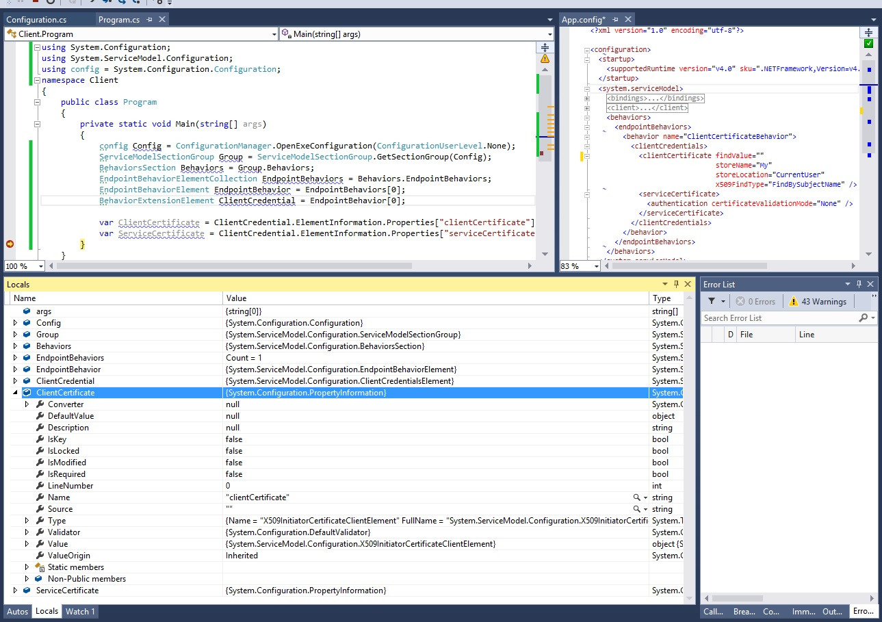This screenshot has width=882, height=622.
Task: Click the Stop Debugging red square icon
Action: 35,3
